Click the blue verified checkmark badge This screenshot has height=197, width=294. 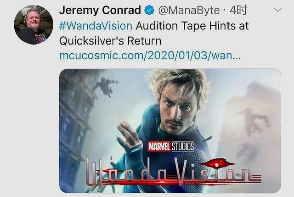pos(149,10)
